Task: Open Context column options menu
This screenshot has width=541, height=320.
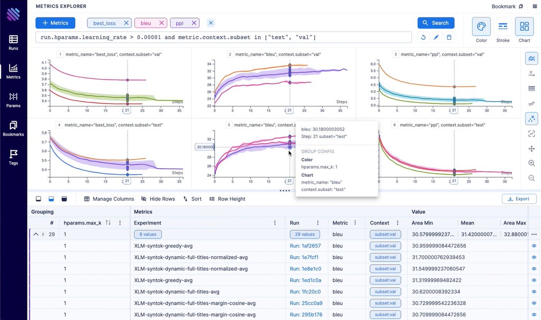Action: 398,223
